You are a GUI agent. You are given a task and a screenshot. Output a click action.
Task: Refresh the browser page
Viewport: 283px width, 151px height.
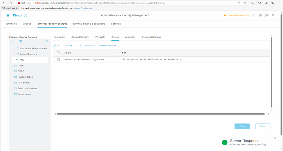coord(11,3)
